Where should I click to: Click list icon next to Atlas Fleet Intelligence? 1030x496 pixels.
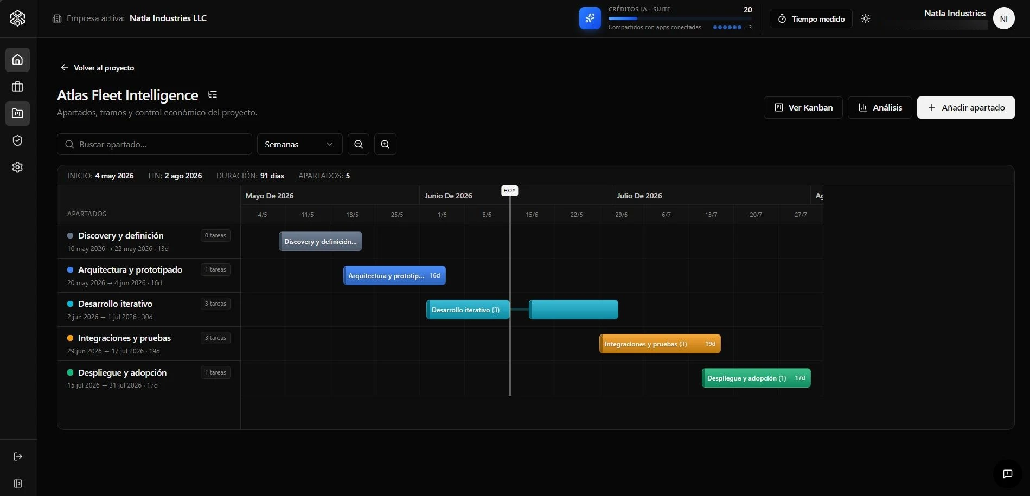[x=213, y=95]
